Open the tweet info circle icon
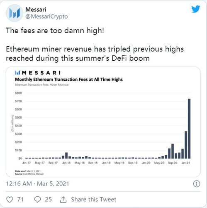 click(197, 184)
